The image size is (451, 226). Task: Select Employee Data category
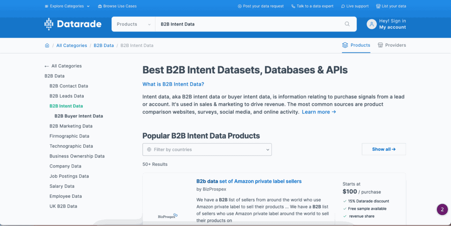pyautogui.click(x=66, y=197)
